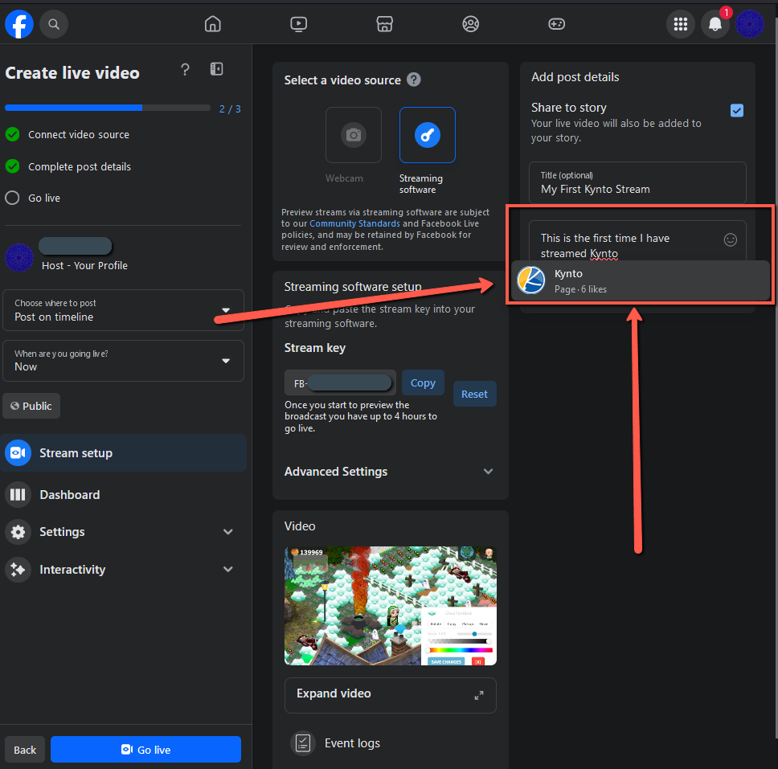Open the emoji picker in description field

click(730, 239)
